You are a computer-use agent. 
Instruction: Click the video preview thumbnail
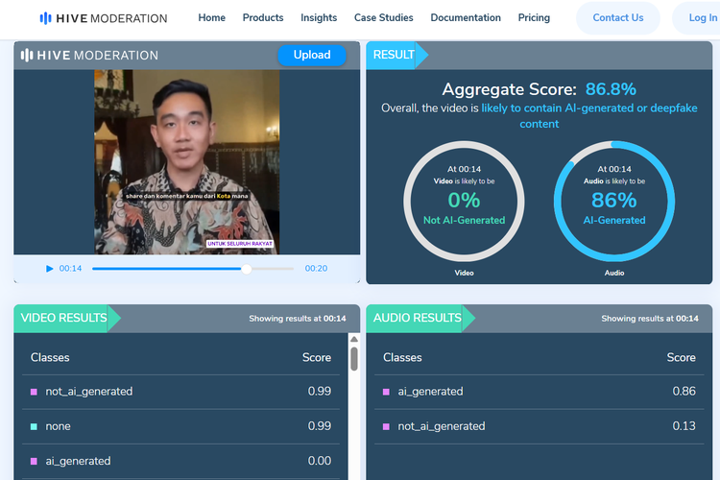pyautogui.click(x=186, y=161)
